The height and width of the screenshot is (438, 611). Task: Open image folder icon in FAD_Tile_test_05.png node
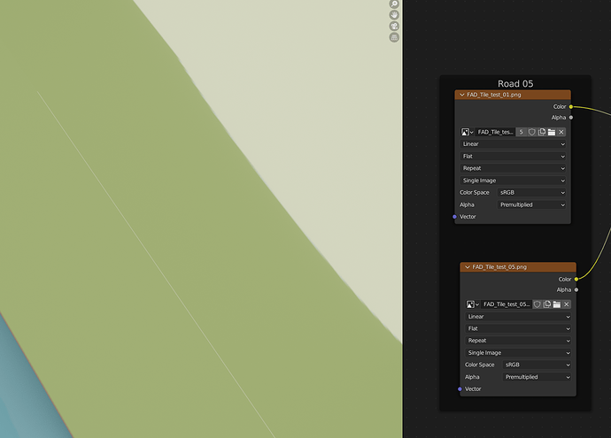tap(557, 304)
